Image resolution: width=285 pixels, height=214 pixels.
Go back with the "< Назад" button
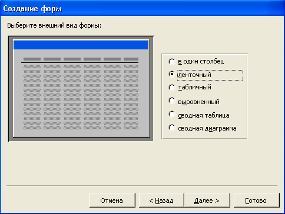coord(161,200)
